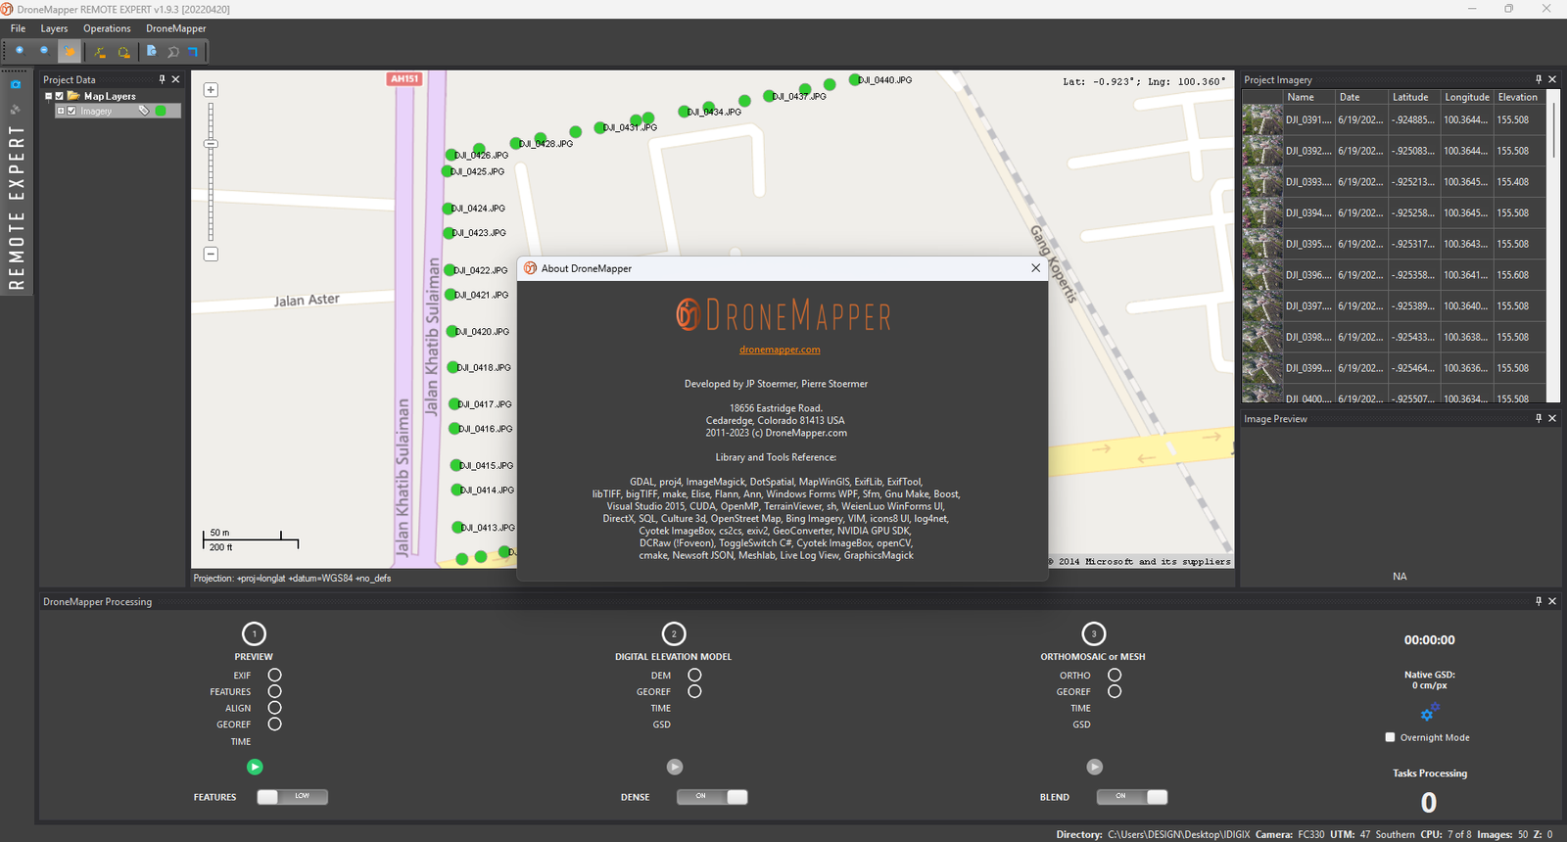Select the polygon selection tool
This screenshot has width=1567, height=842.
coord(173,52)
